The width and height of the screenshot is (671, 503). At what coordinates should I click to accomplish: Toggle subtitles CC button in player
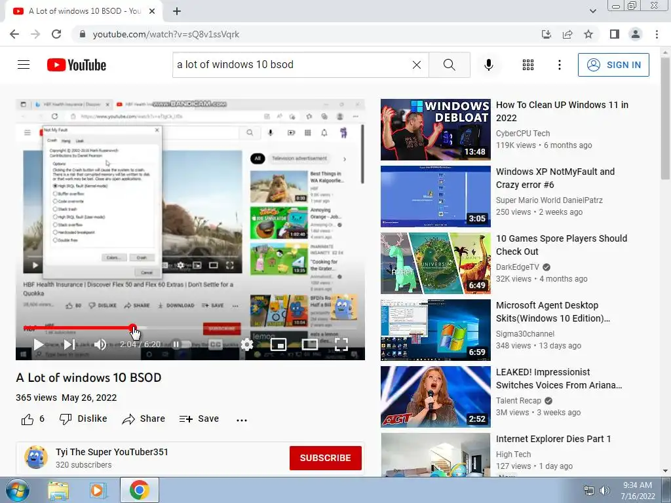coord(215,345)
